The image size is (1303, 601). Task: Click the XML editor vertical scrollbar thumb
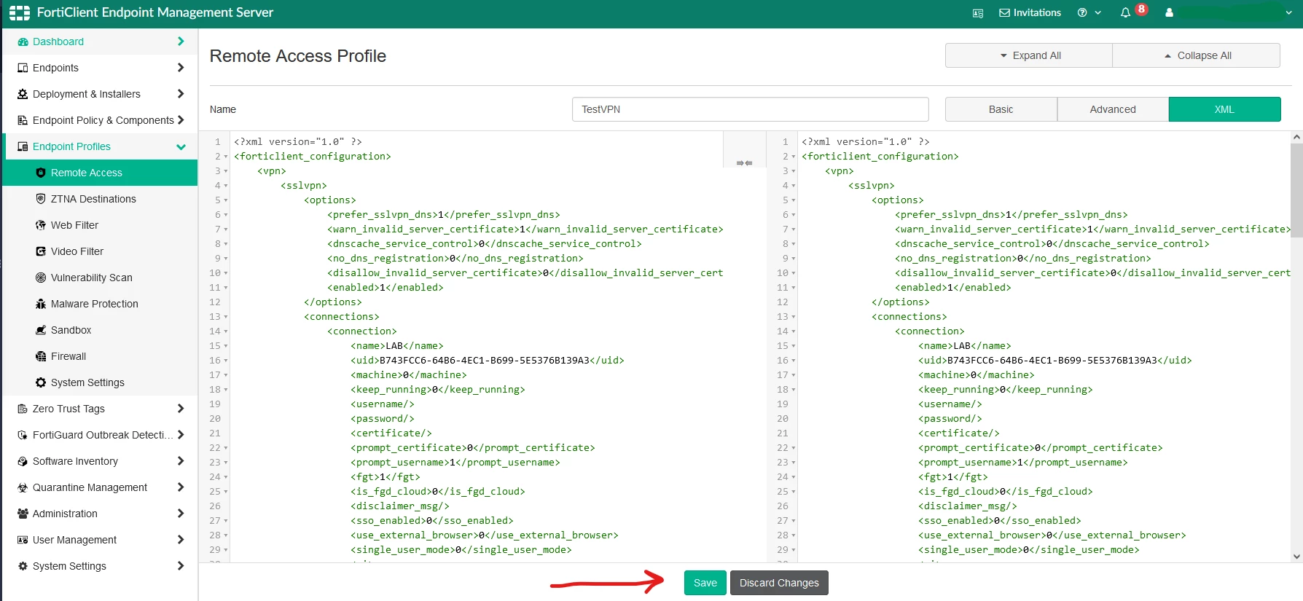tap(1296, 189)
